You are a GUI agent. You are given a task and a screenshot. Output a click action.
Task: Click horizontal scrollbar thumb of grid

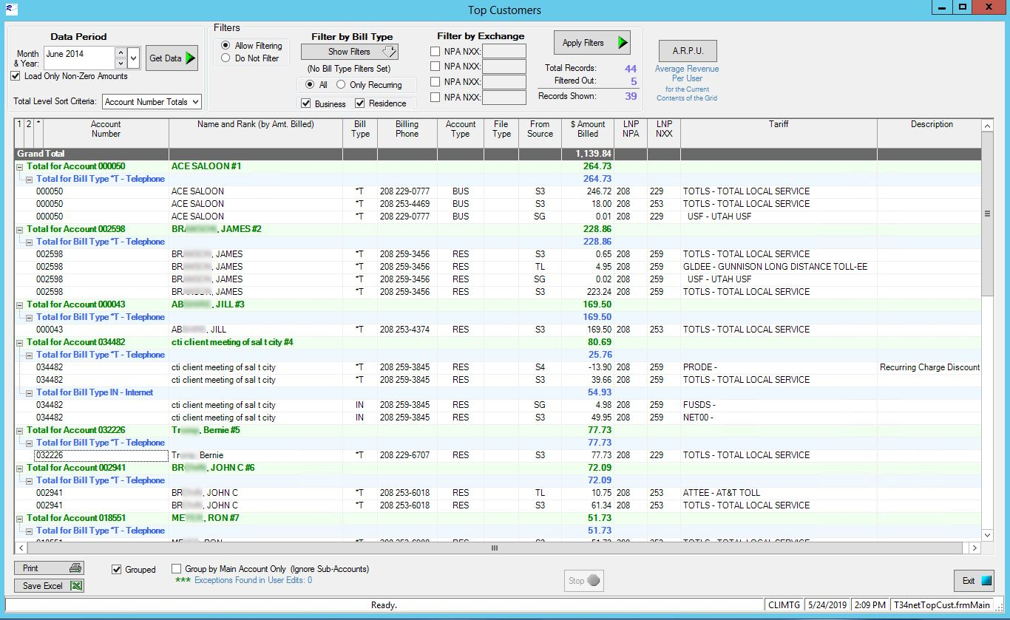pyautogui.click(x=495, y=548)
